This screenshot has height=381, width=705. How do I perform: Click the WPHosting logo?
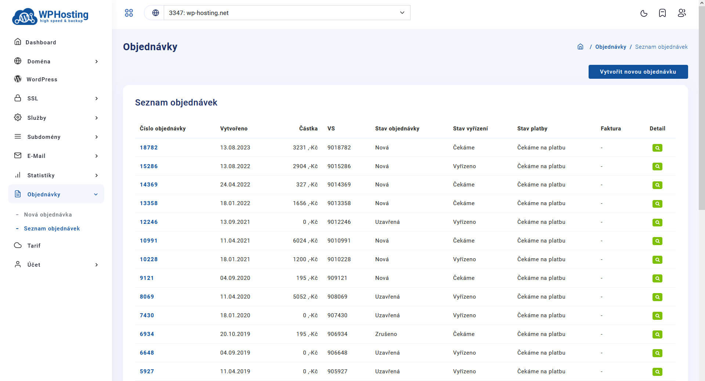[x=50, y=16]
